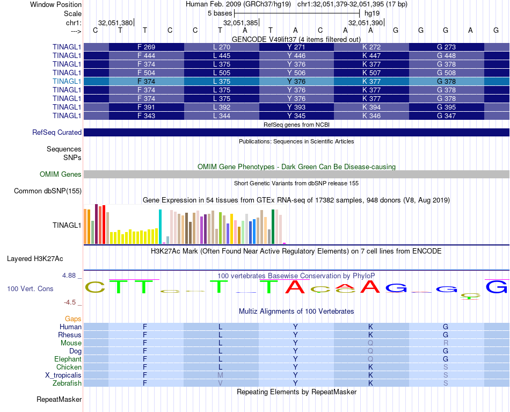Click the OMIM Gene Phenotypes green title
This screenshot has width=510, height=412.
pos(296,167)
